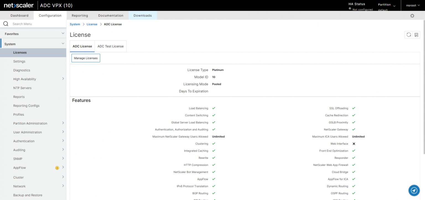The width and height of the screenshot is (425, 200).
Task: Click the AppFlow warning badge
Action: point(57,168)
